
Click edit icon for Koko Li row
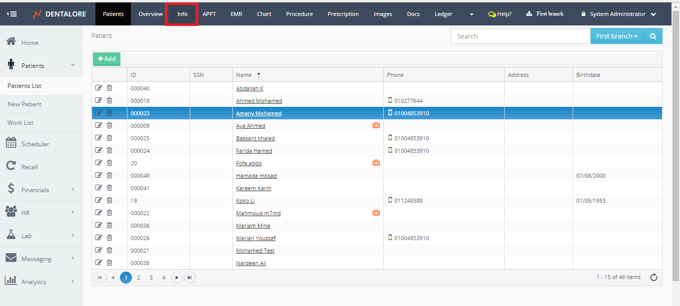tap(98, 201)
